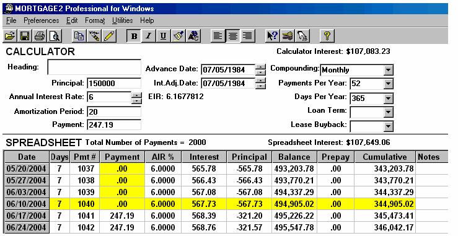458x236 pixels.
Task: Click the keys icon in toolbar
Action: tap(288, 36)
